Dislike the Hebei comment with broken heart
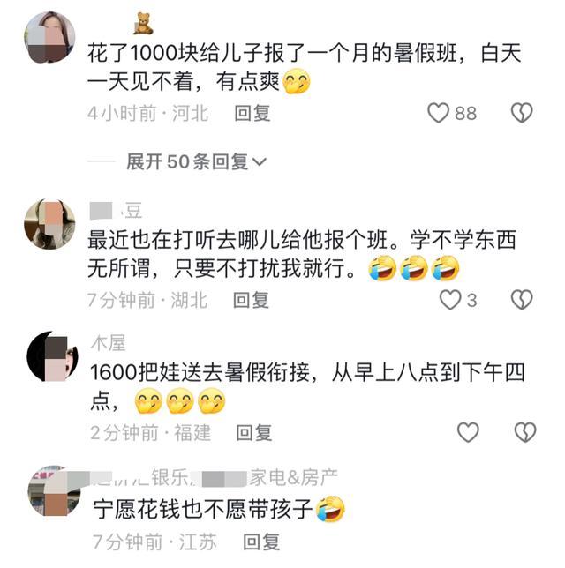565x568 pixels. pos(522,113)
